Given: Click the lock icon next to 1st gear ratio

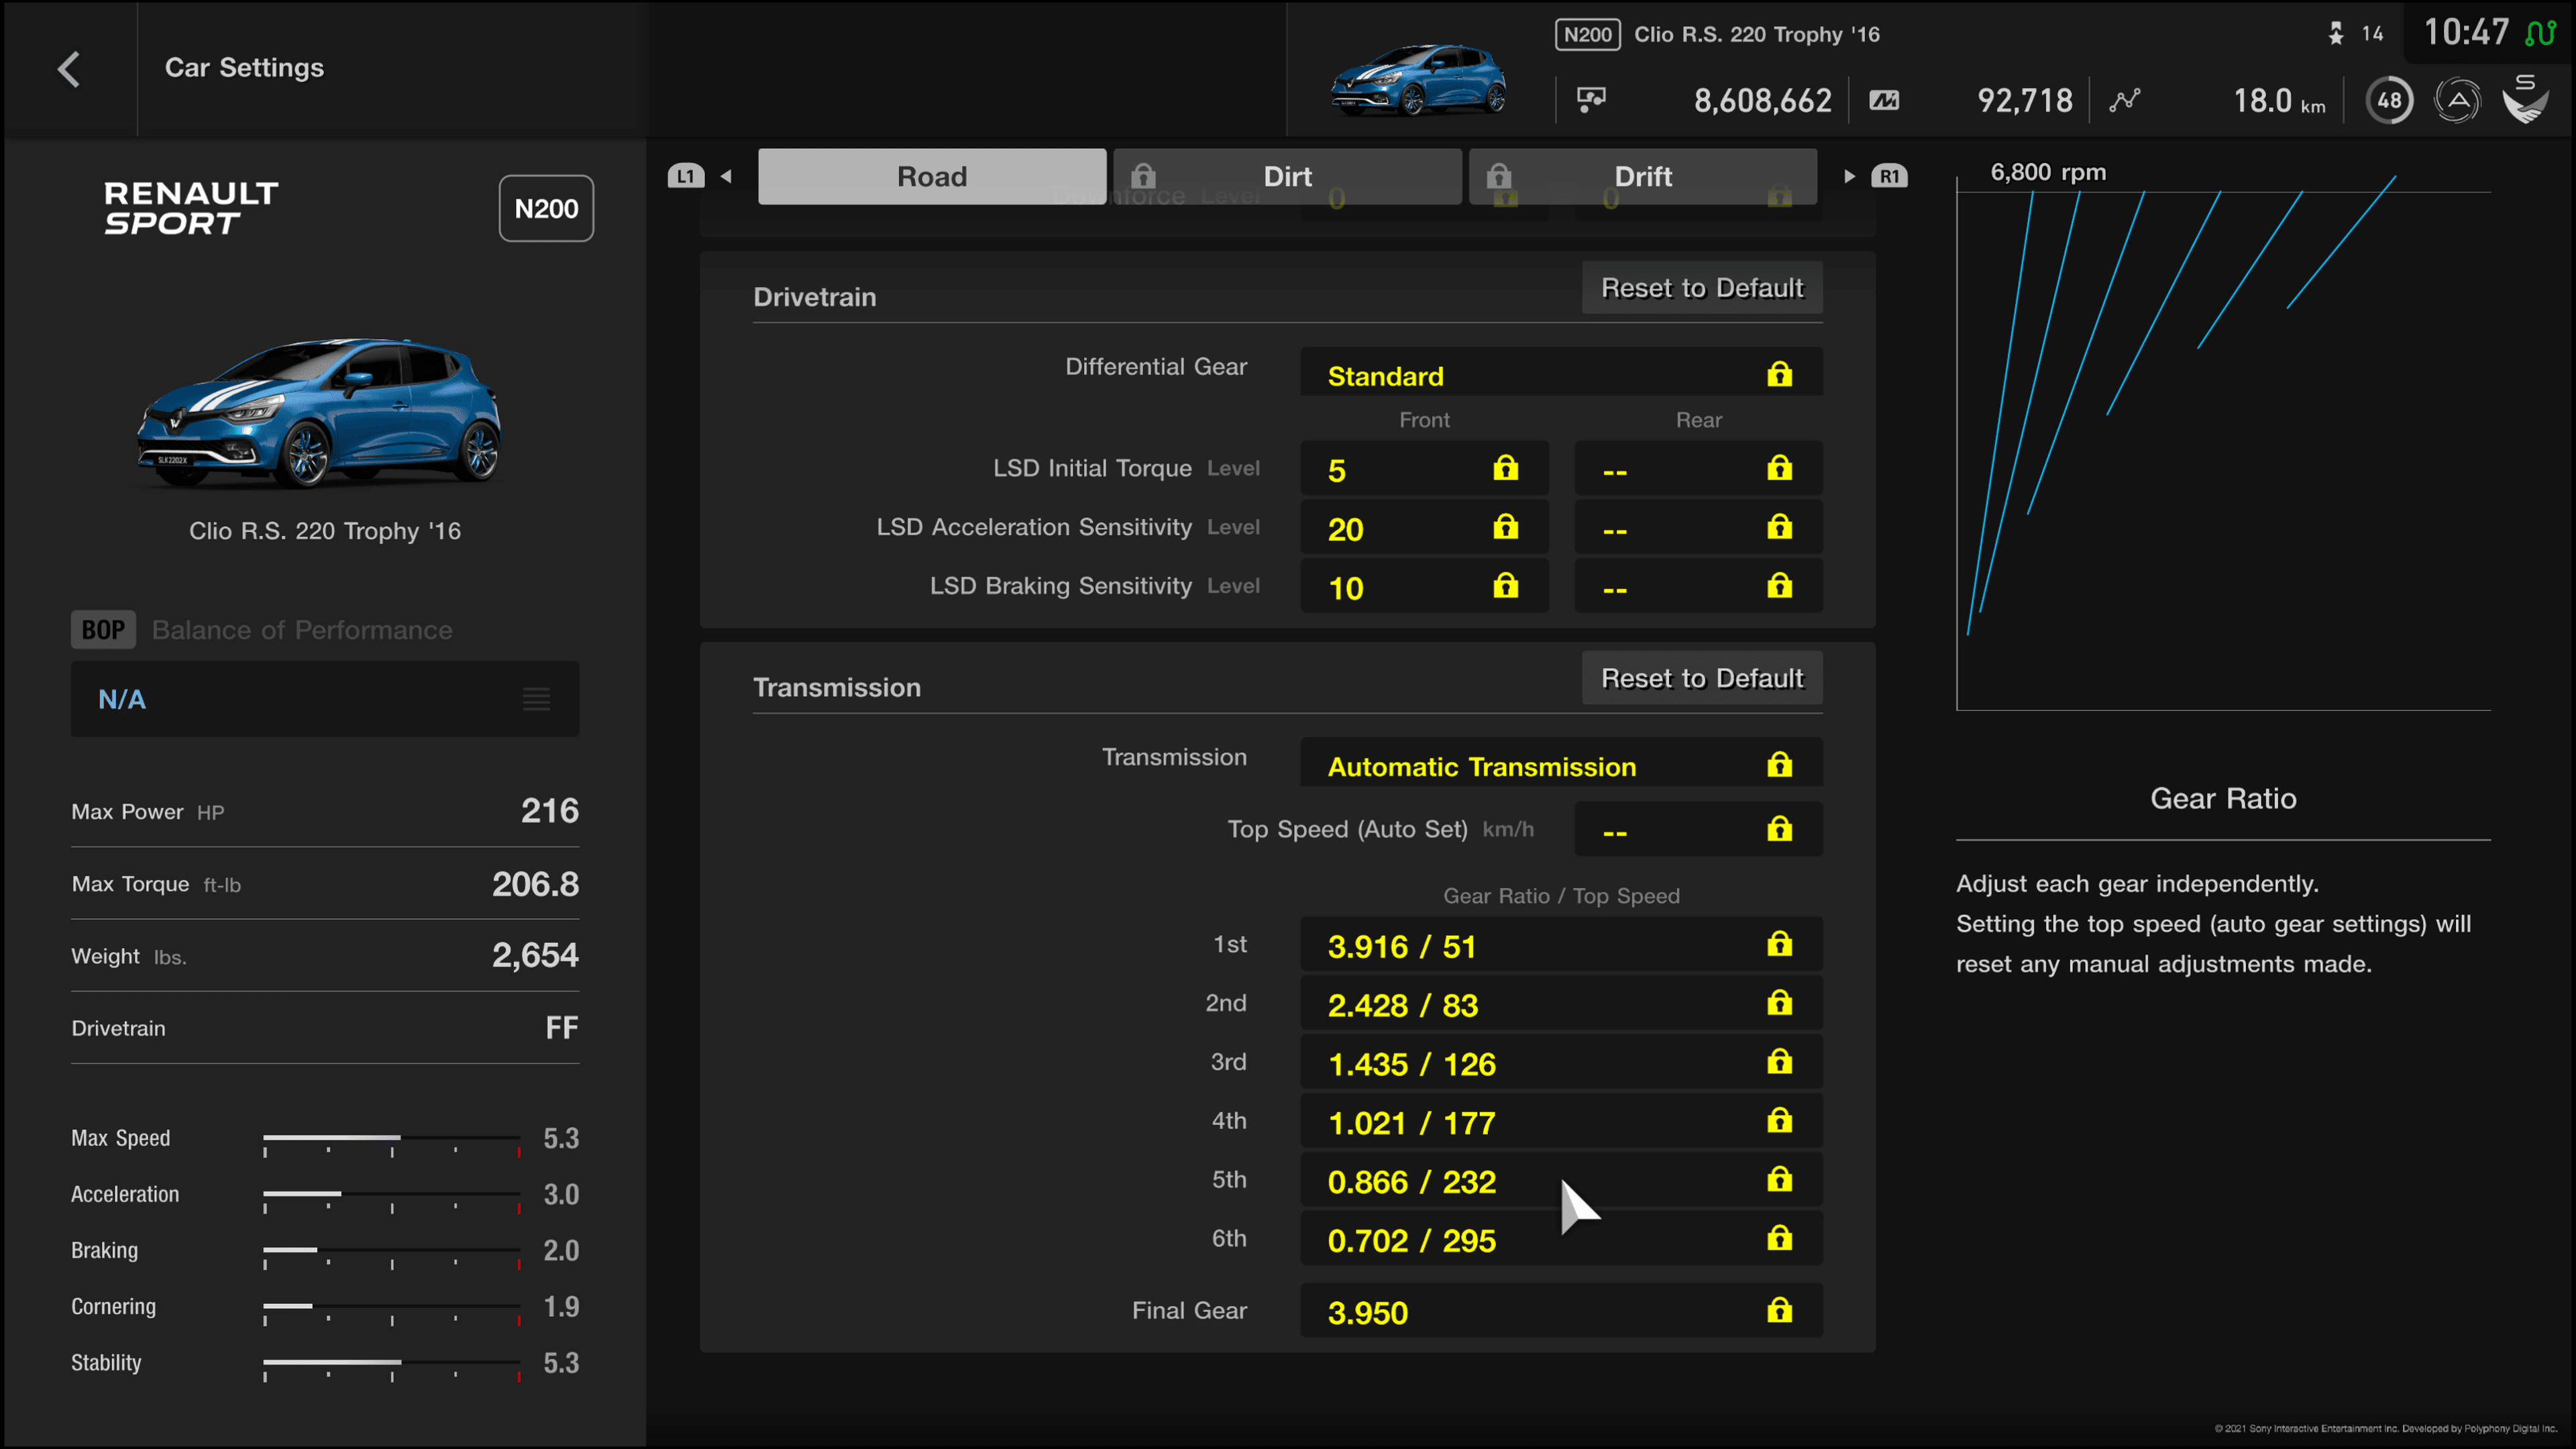Looking at the screenshot, I should click(x=1780, y=943).
